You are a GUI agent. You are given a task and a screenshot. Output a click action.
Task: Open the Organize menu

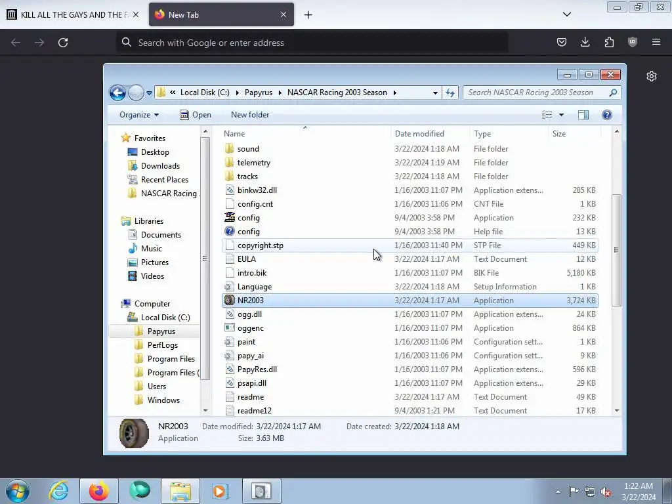(x=139, y=115)
